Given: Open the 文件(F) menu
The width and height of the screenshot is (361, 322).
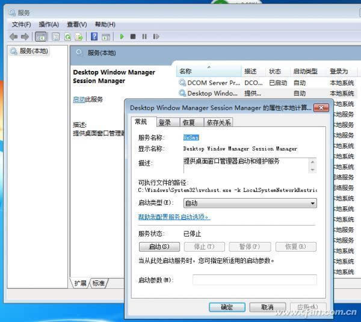Looking at the screenshot, I should point(22,24).
